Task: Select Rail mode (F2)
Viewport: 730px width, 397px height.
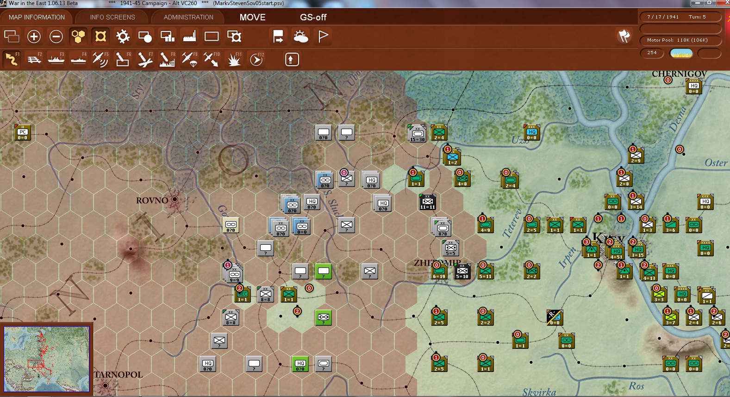Action: click(34, 59)
